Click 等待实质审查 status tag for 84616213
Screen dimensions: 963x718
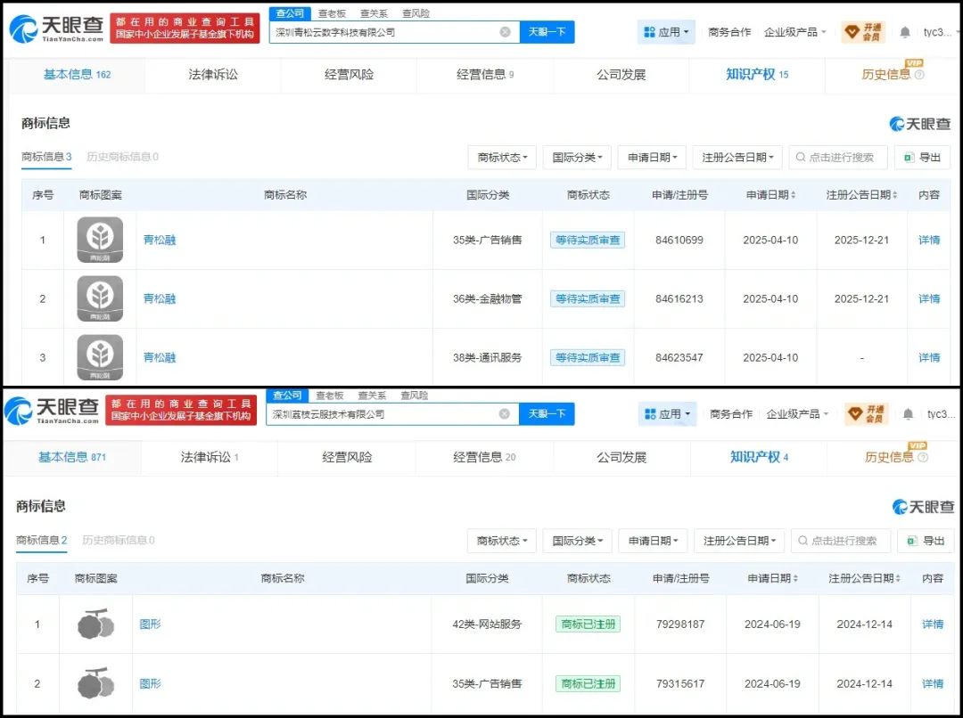point(587,298)
